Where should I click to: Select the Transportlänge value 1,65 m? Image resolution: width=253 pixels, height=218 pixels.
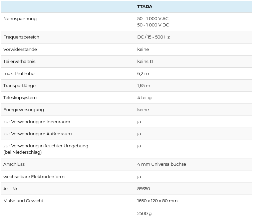pos(144,86)
